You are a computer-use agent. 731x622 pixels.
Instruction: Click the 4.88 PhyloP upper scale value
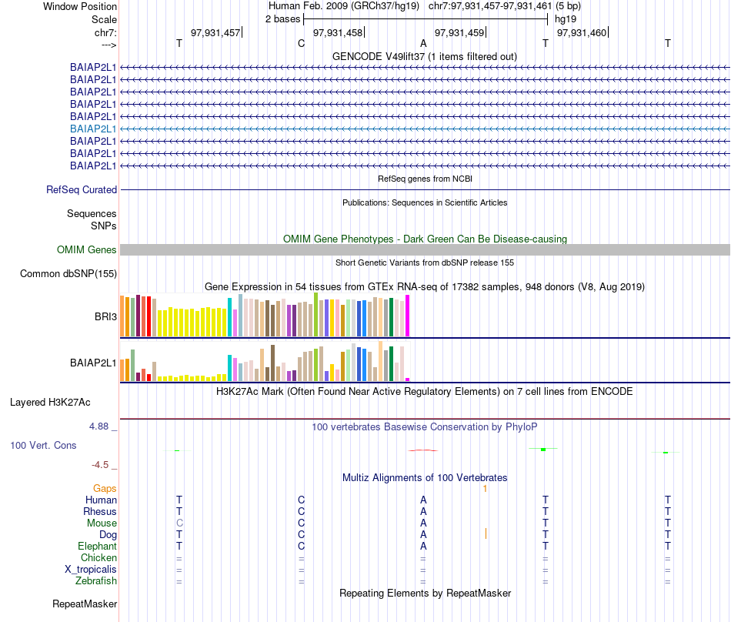98,426
